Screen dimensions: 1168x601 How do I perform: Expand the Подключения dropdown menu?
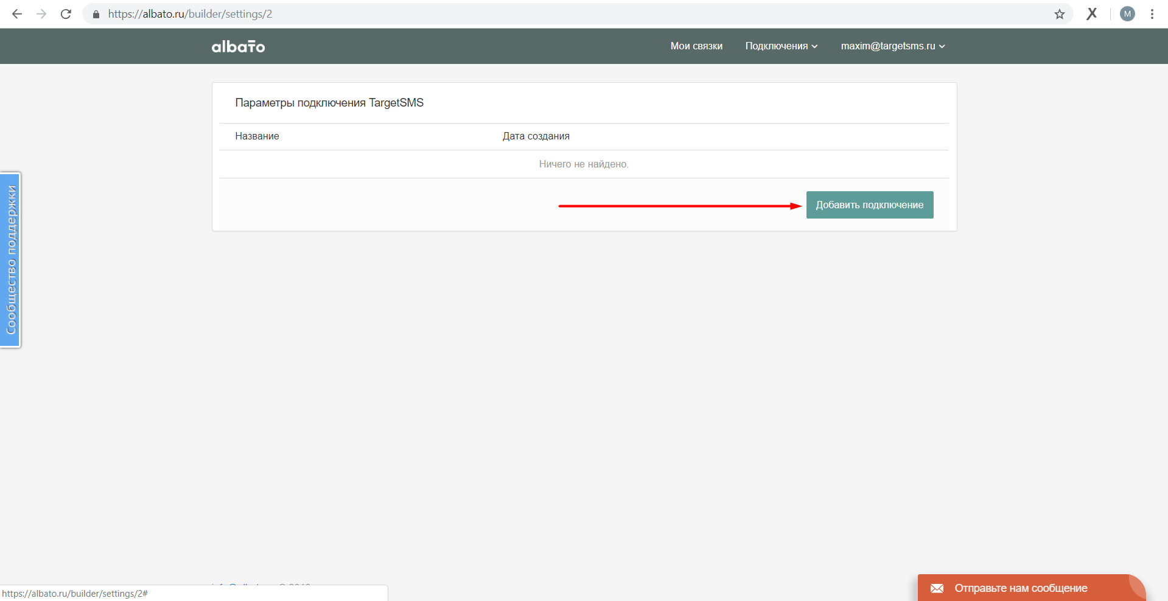(782, 46)
